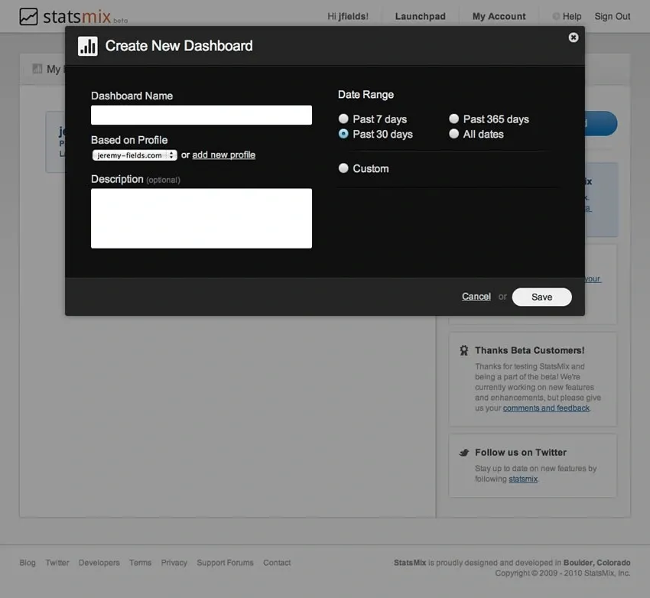Select Past 7 days radio button
The height and width of the screenshot is (598, 650).
click(x=344, y=119)
